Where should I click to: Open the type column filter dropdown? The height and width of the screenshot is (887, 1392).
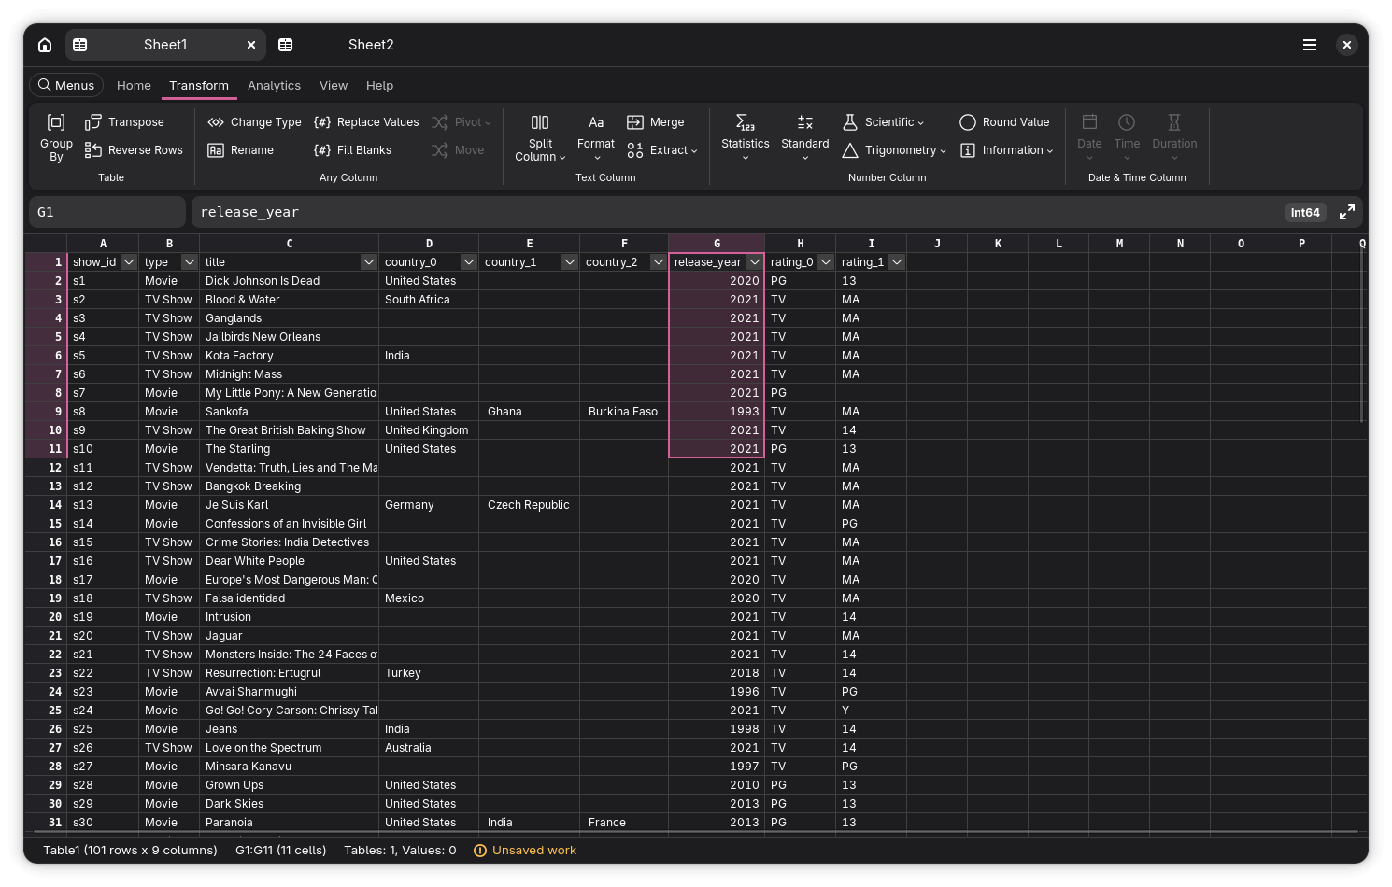189,262
